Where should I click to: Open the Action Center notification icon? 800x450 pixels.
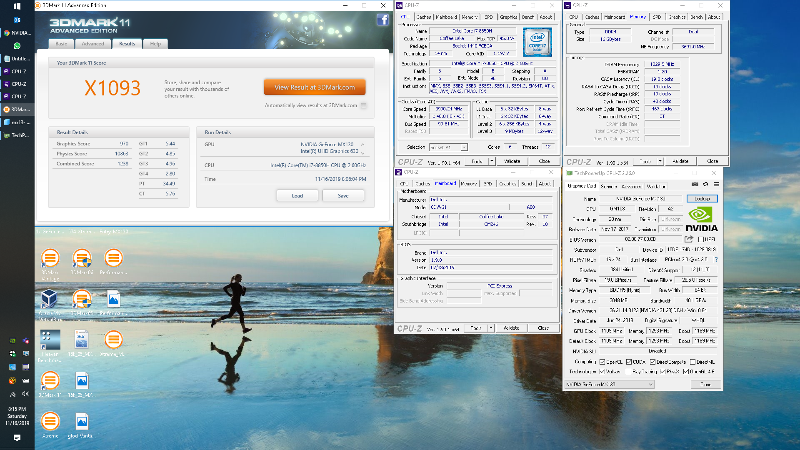click(x=17, y=437)
